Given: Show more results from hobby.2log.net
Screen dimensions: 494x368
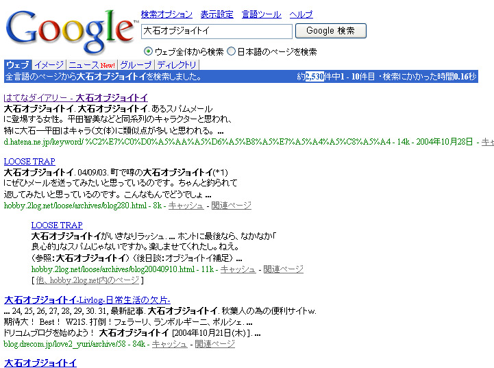Looking at the screenshot, I should coord(88,280).
